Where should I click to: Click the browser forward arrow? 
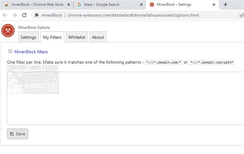pos(15,15)
